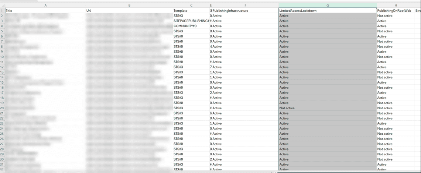This screenshot has width=421, height=173.
Task: Click PublishingInfrastructure 'Active' cell in row 26
Action: (x=246, y=139)
